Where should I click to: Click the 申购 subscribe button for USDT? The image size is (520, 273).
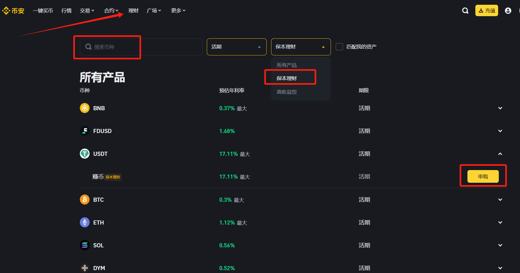pyautogui.click(x=483, y=176)
